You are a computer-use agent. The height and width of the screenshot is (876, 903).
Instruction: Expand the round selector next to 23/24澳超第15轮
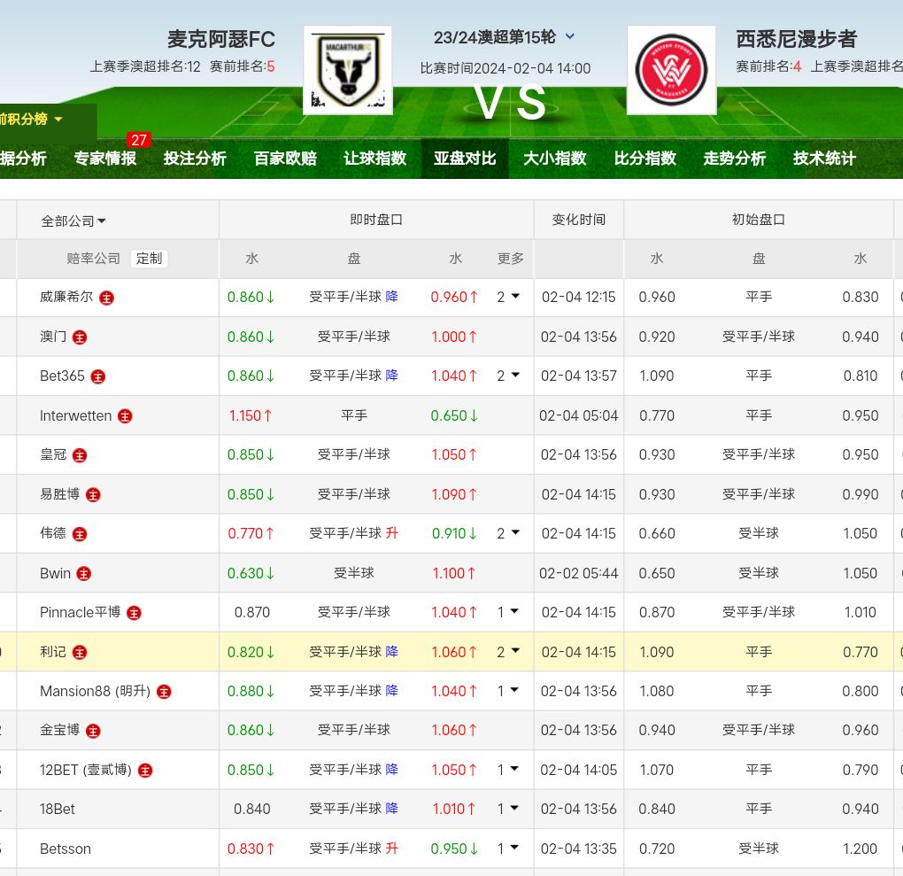(x=570, y=37)
